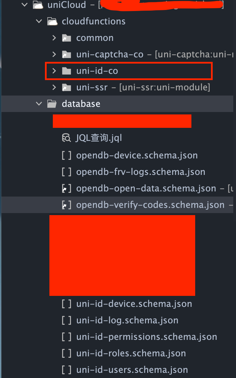Collapse the uniCloud root node
236x378 pixels.
pos(24,5)
